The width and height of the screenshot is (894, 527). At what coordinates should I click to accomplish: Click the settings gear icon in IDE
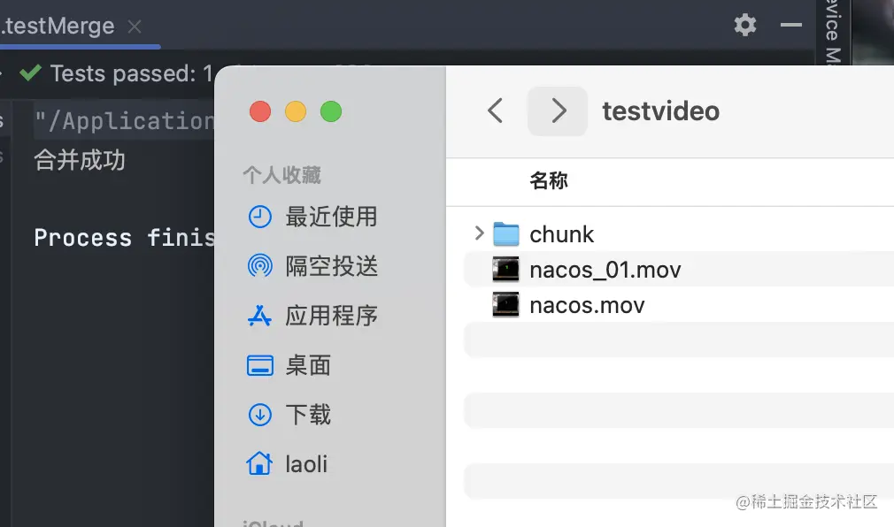pos(745,25)
